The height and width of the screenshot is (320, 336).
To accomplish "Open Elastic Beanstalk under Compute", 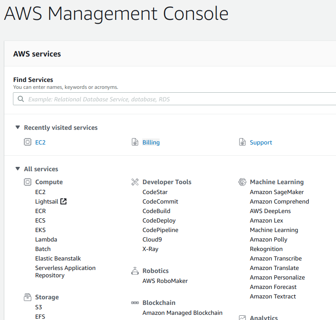I will [x=58, y=258].
